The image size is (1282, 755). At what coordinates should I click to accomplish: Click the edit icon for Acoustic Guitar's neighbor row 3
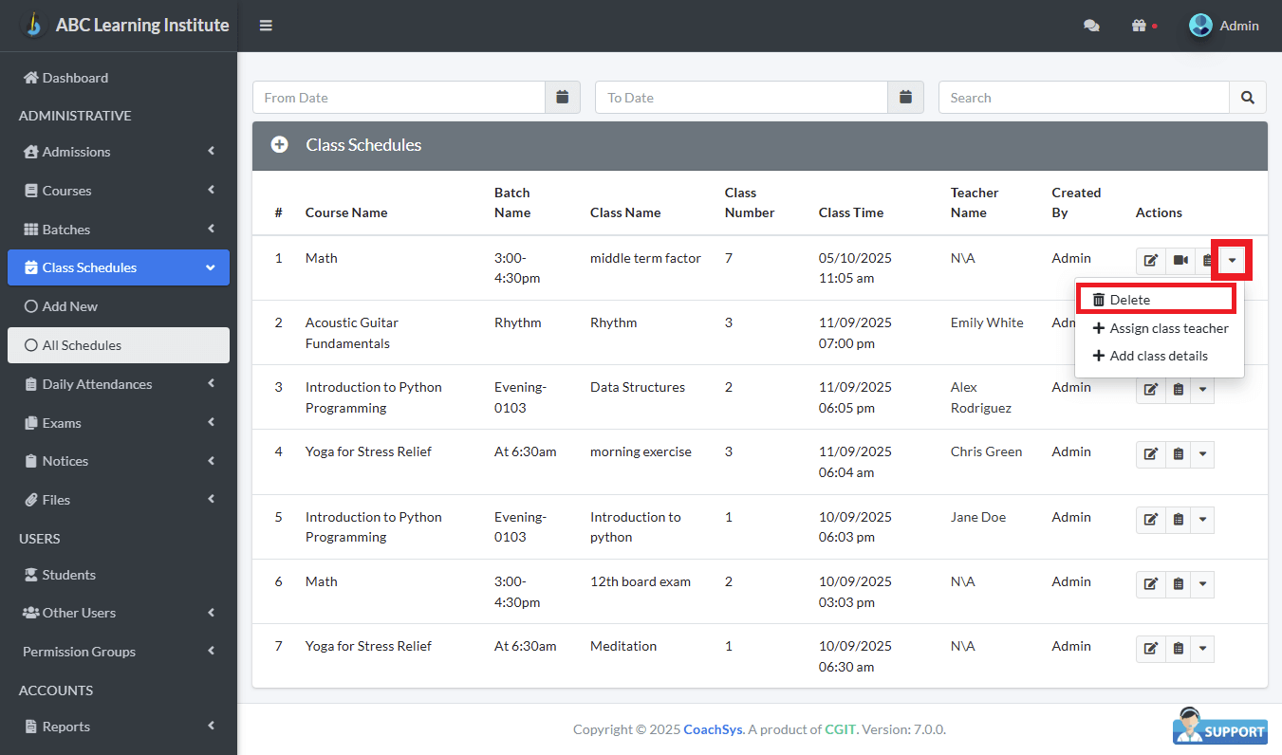pyautogui.click(x=1150, y=389)
